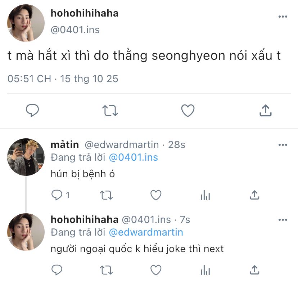Open the main tweet's timestamp 05:51 CH

29,79
